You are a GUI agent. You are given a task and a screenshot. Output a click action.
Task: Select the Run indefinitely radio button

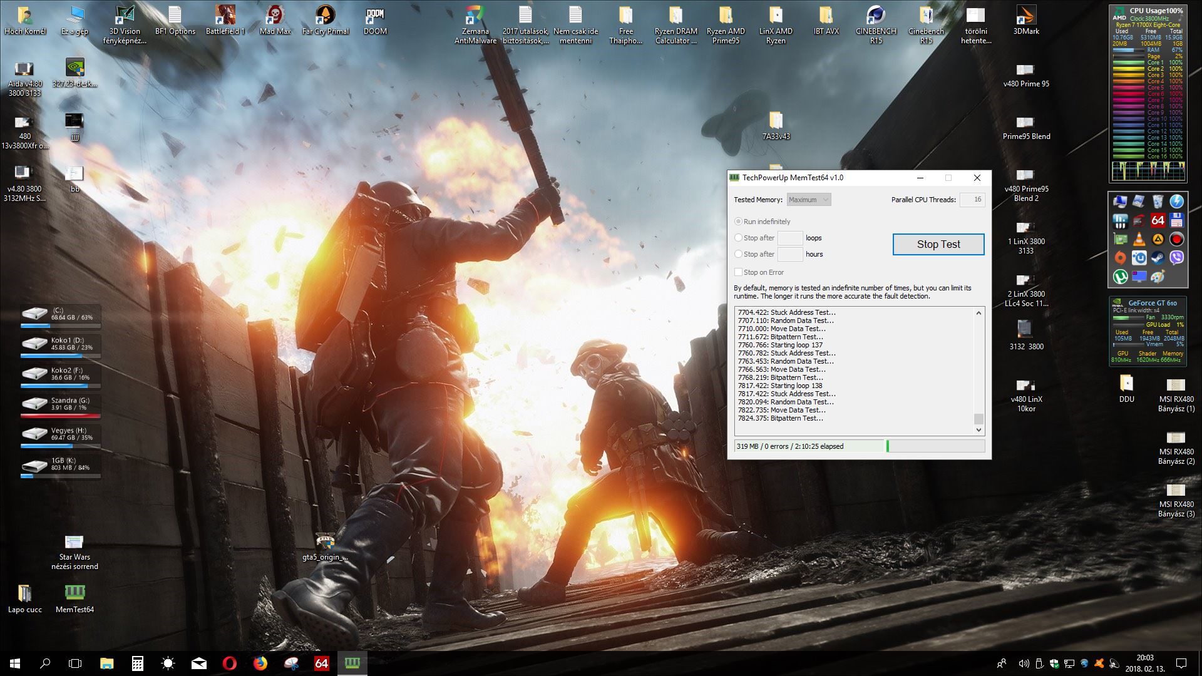(739, 222)
